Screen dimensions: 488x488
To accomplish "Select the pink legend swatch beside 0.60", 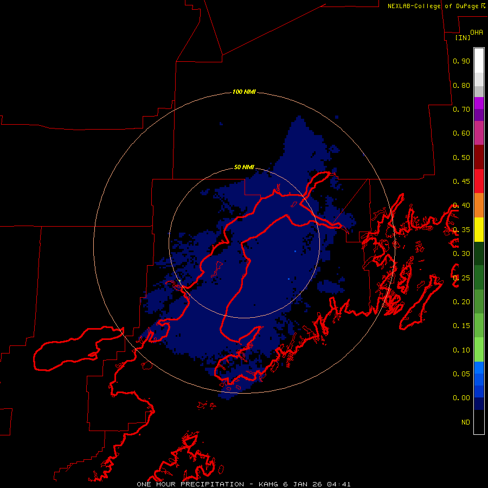I will point(479,133).
